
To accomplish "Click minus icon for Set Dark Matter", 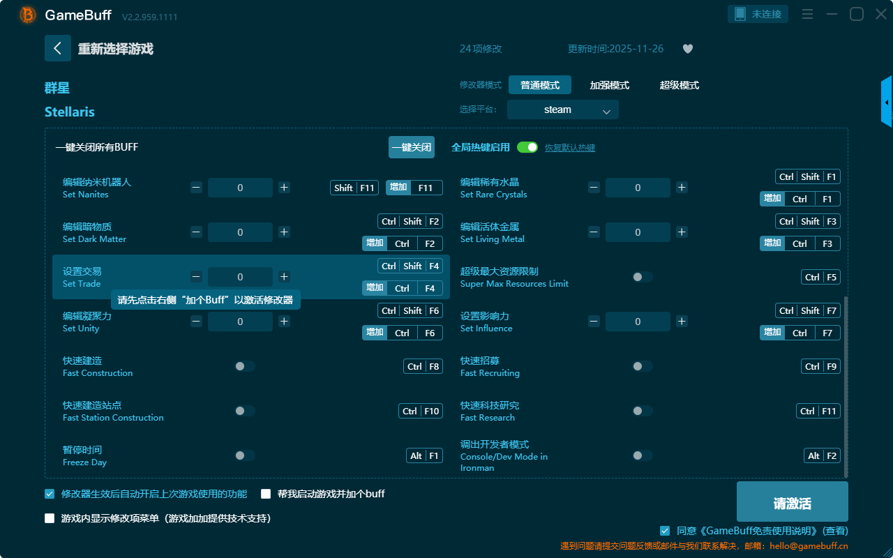I will coord(197,232).
